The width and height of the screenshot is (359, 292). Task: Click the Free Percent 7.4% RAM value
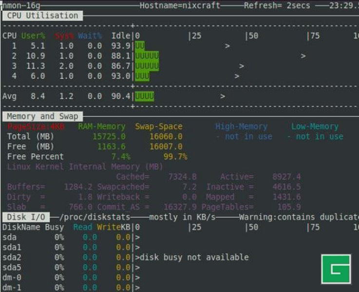click(120, 157)
